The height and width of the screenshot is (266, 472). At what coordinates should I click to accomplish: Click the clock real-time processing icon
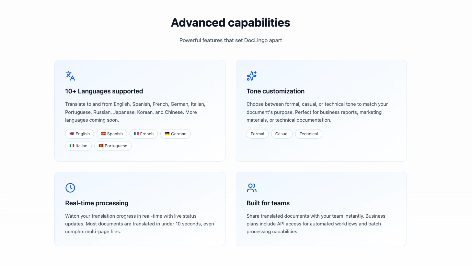tap(70, 188)
